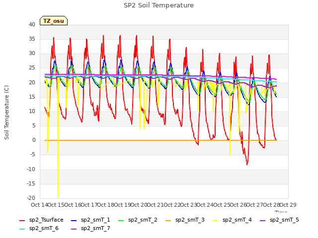Viewport: 318px width, 238px height.
Task: Select the Oct 16 x-axis tick label
Action: tap(73, 205)
